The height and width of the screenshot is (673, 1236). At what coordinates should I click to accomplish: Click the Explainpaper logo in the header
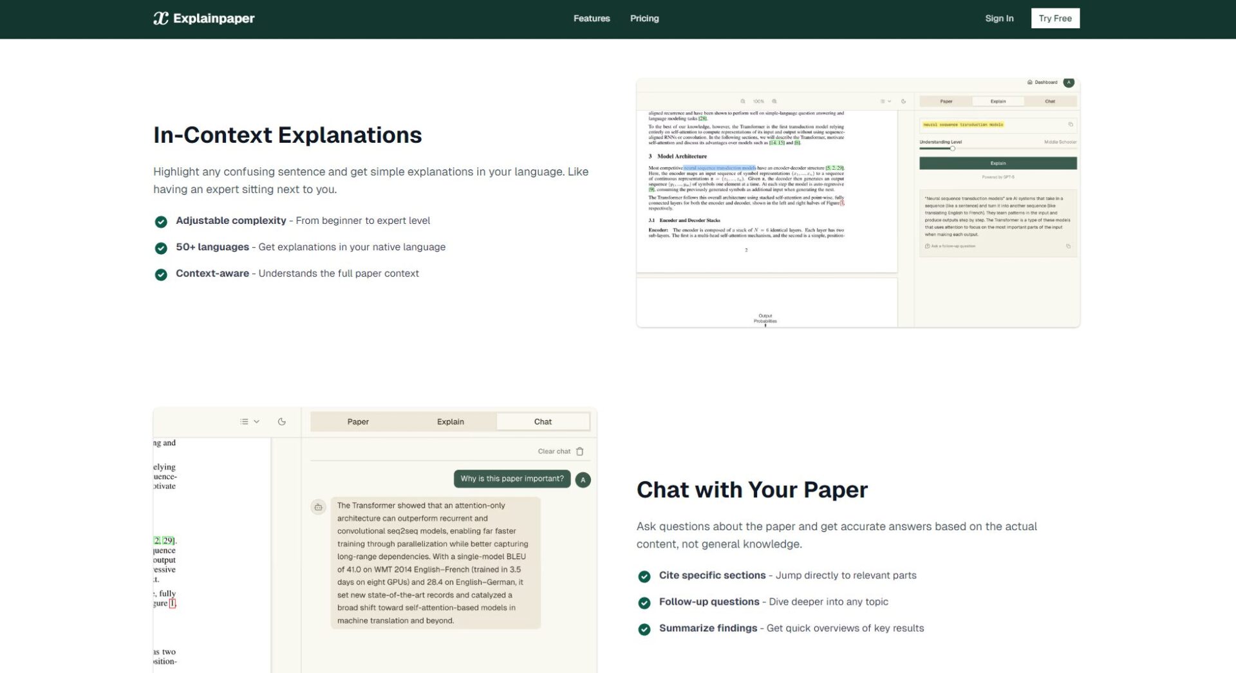(203, 19)
